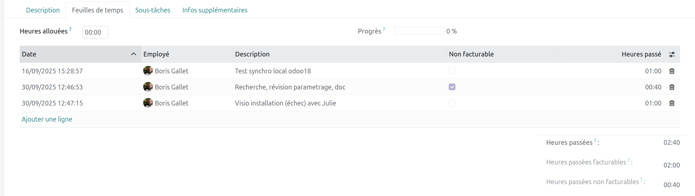Image resolution: width=695 pixels, height=196 pixels.
Task: Open the Sous-tâches tab
Action: tap(153, 10)
